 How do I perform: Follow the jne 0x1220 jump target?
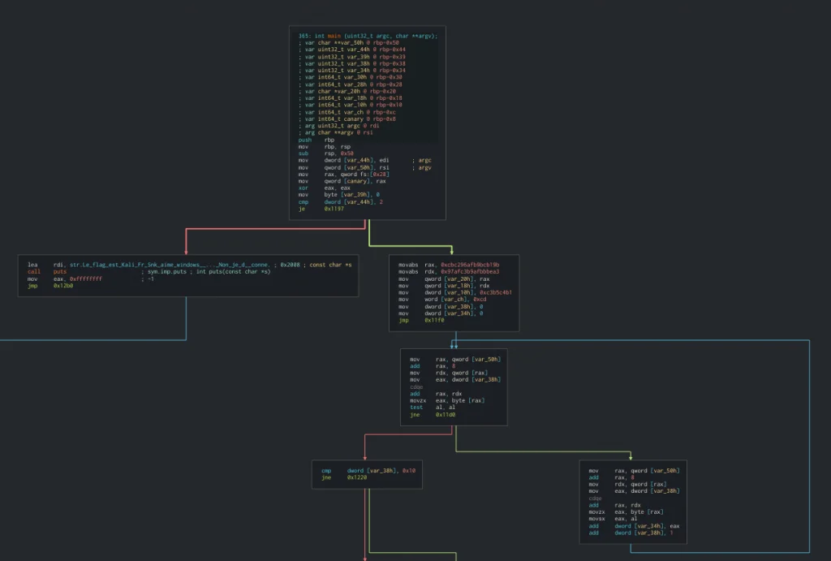[x=358, y=478]
